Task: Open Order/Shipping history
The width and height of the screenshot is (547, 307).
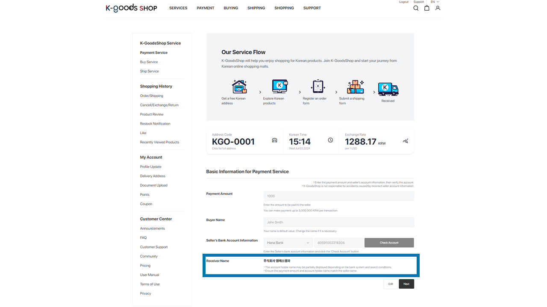Action: pyautogui.click(x=152, y=96)
